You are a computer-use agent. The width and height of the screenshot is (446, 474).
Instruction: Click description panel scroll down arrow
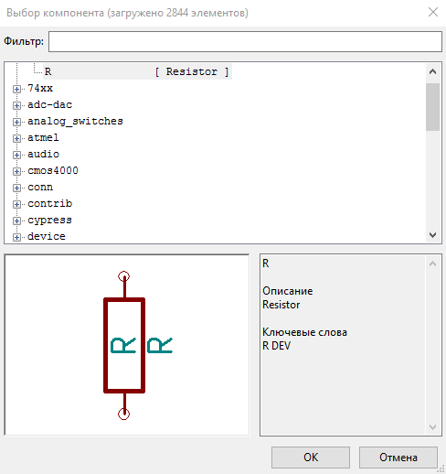(x=432, y=427)
